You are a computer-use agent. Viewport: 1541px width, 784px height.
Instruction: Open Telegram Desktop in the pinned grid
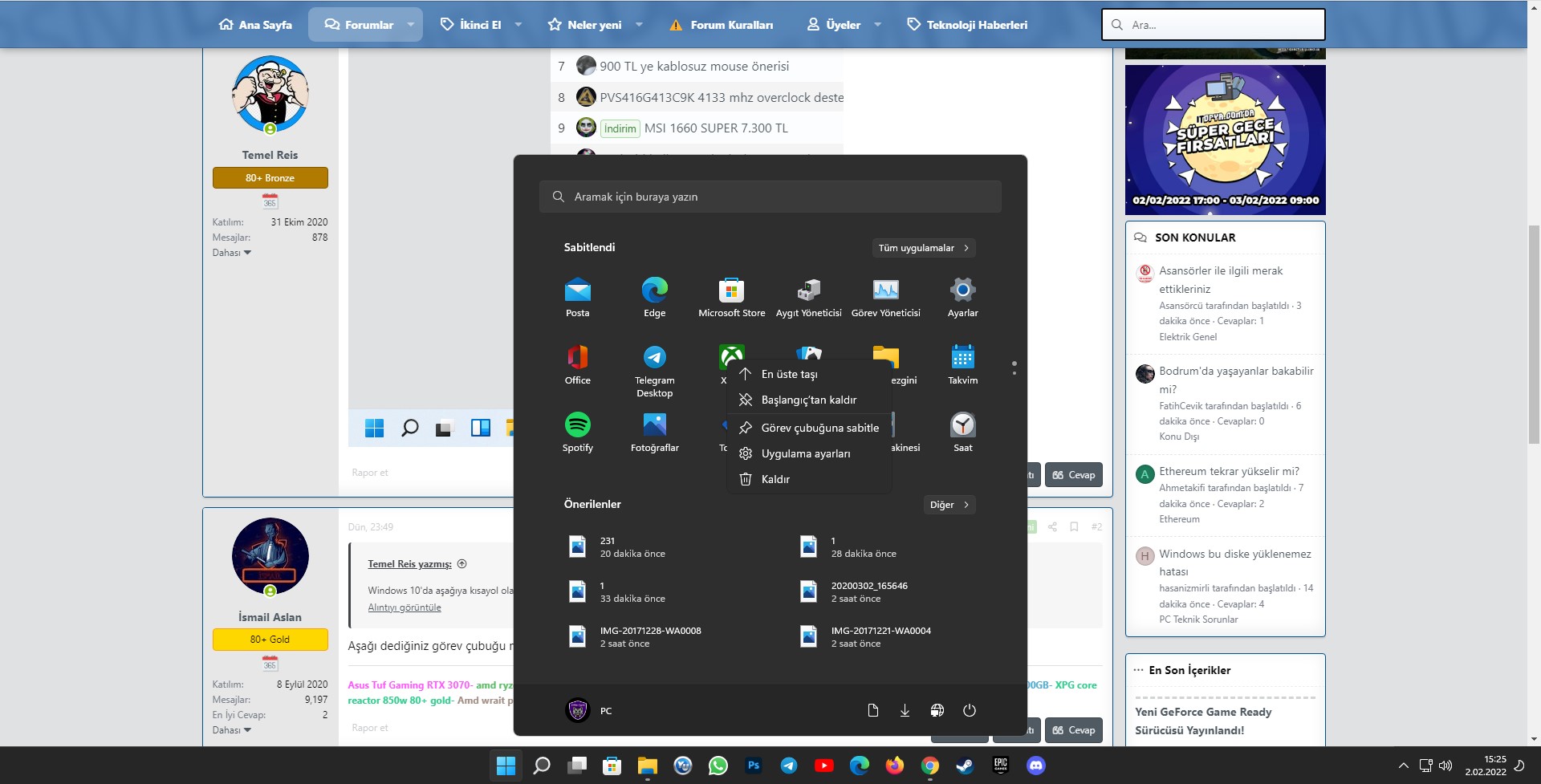point(655,370)
